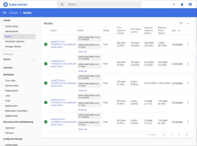
Task: Toggle the hamburger navigation menu
Action: [5, 13]
